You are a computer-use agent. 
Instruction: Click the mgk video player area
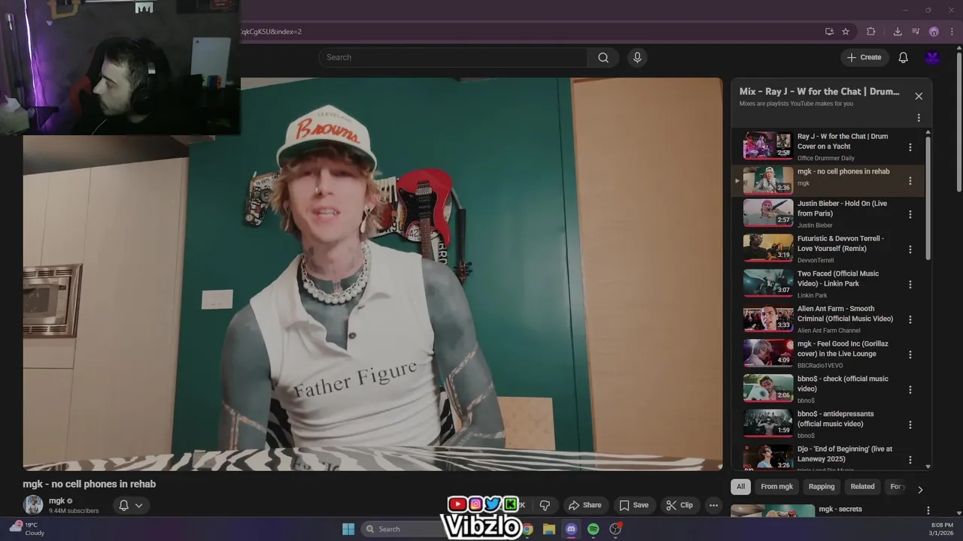372,274
